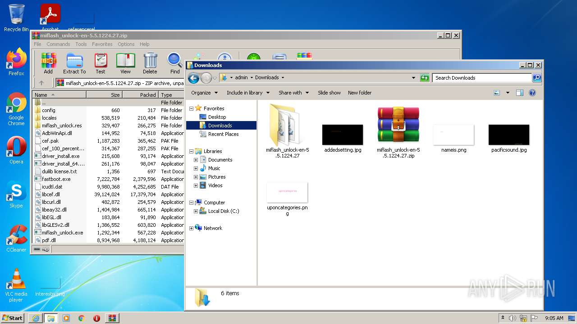Open the Options menu

pos(126,44)
